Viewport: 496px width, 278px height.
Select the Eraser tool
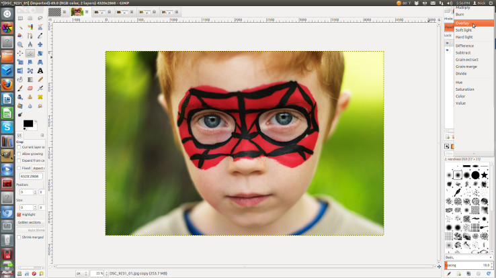tap(30, 89)
